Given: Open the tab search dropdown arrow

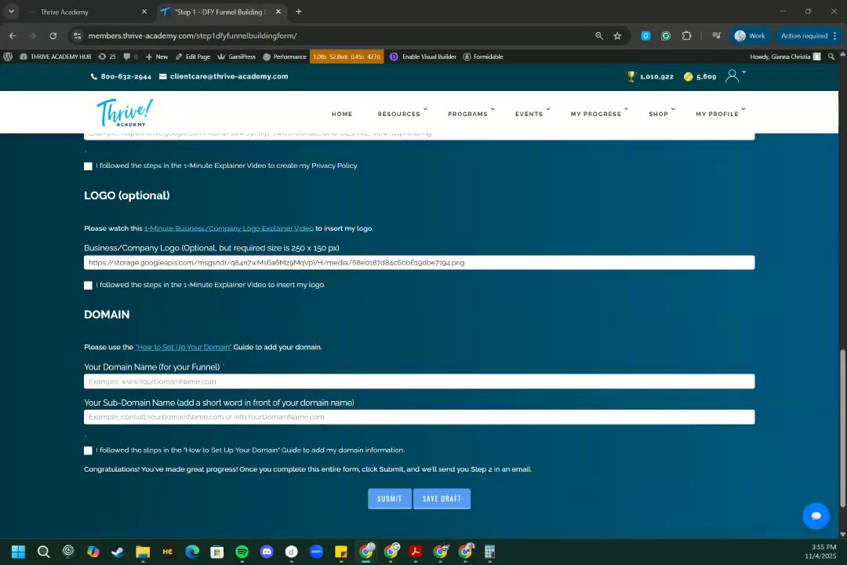Looking at the screenshot, I should (11, 11).
